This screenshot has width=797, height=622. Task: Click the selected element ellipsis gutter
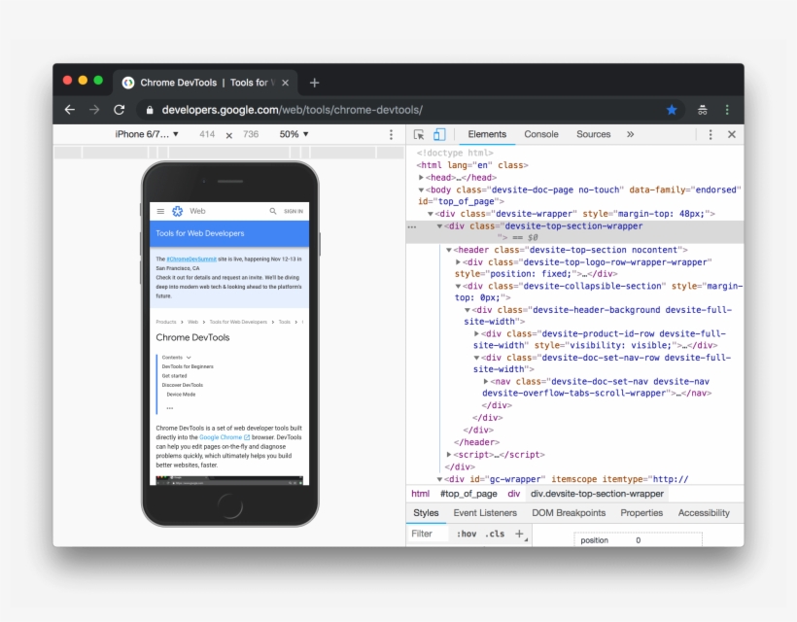(412, 227)
